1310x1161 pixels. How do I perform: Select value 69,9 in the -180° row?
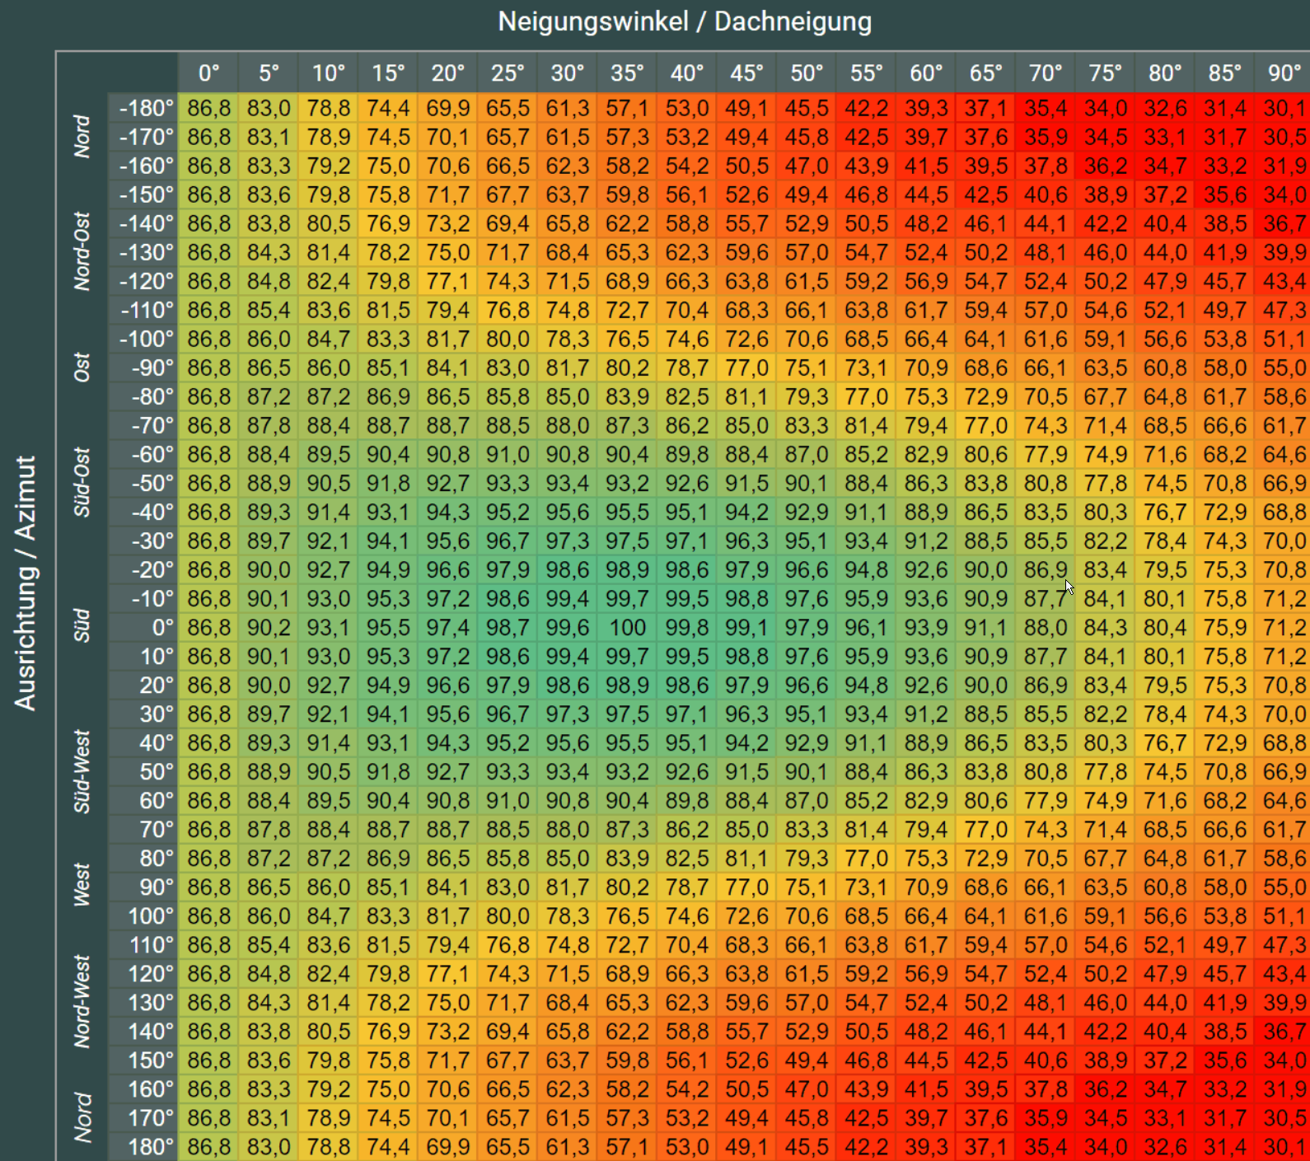tap(447, 108)
